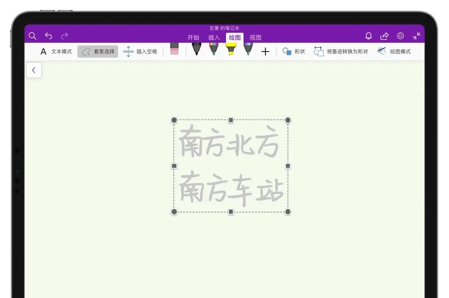The width and height of the screenshot is (449, 298).
Task: Enable 插入空格 (Insert Space)
Action: coord(140,51)
